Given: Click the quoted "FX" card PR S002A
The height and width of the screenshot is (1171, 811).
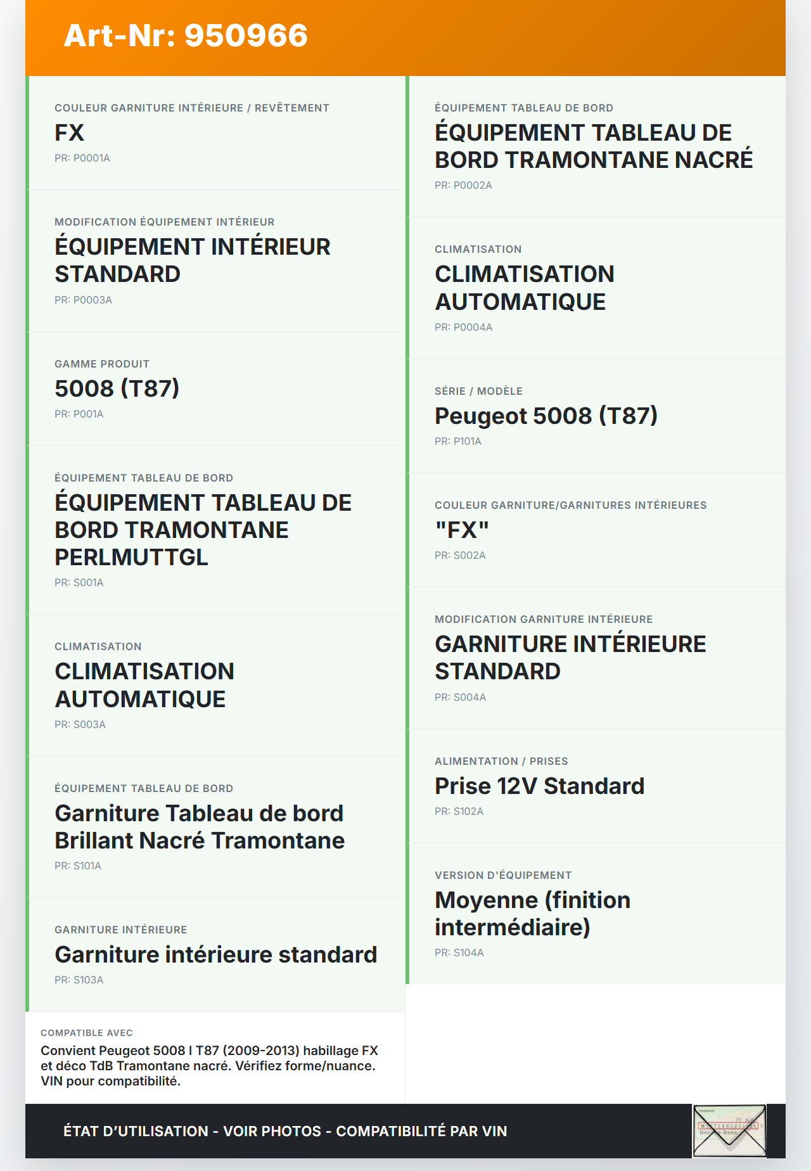Looking at the screenshot, I should 596,530.
